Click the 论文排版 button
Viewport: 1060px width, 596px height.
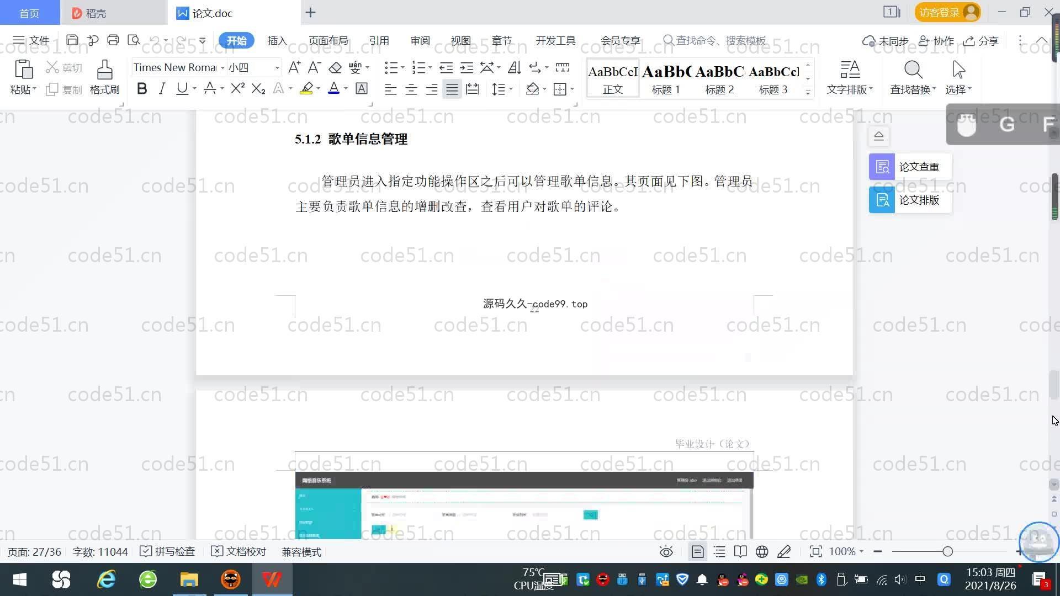(910, 200)
